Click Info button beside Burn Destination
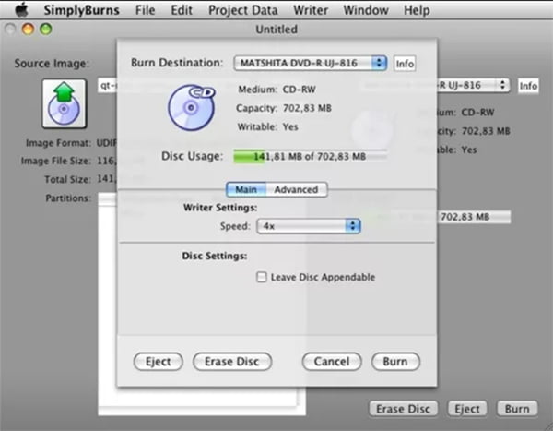 coord(405,64)
